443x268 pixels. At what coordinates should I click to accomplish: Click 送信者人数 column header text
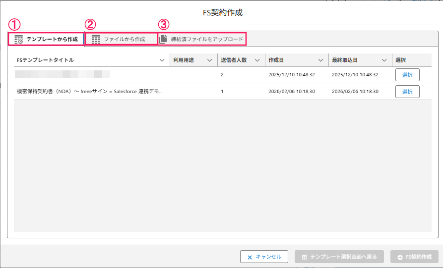pos(234,60)
